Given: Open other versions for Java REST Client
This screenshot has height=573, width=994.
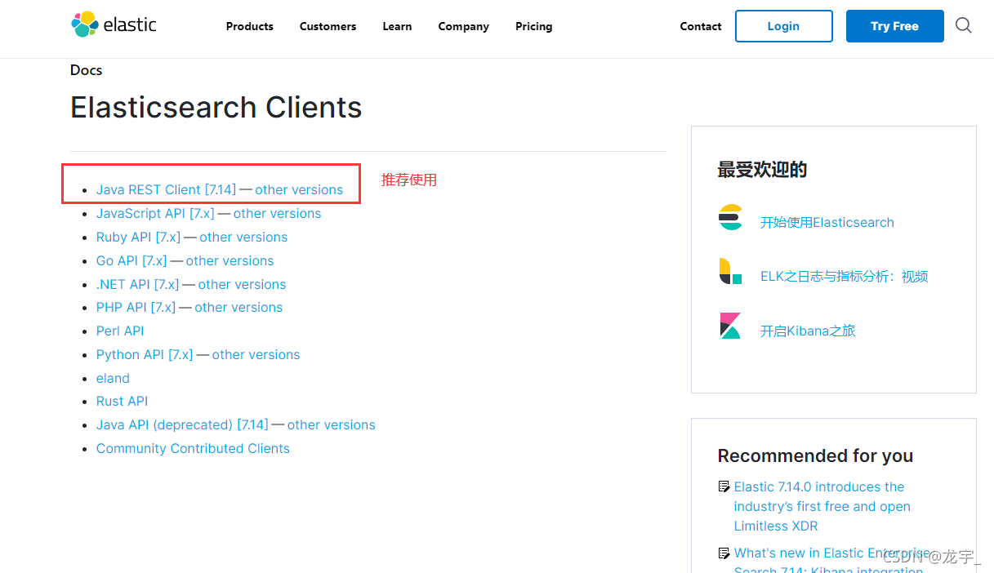Looking at the screenshot, I should click(299, 189).
